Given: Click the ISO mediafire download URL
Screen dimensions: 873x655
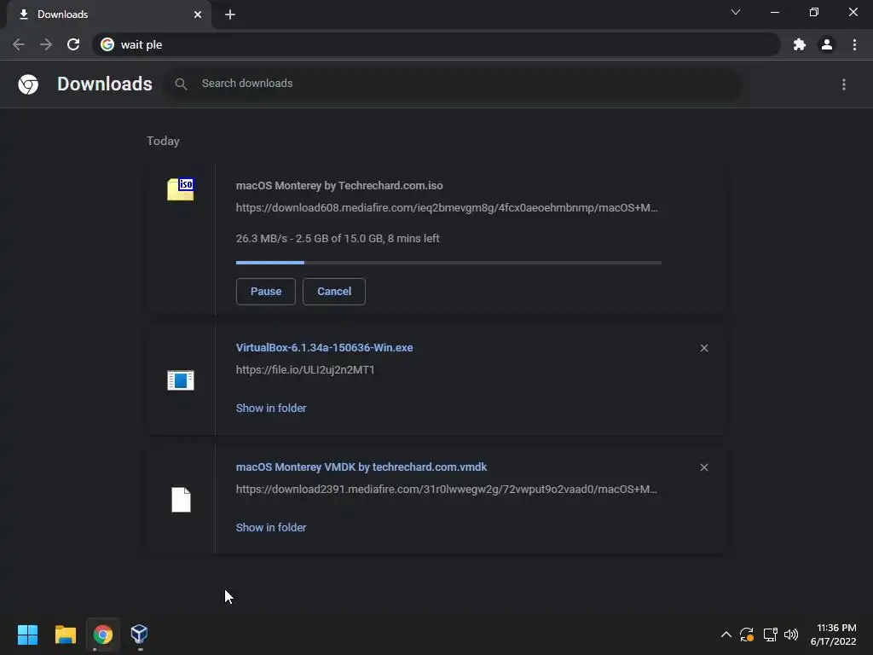Looking at the screenshot, I should (x=447, y=208).
